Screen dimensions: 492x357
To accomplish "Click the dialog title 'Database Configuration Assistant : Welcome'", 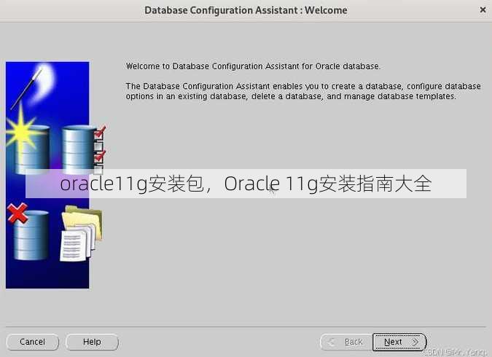I will pyautogui.click(x=246, y=10).
